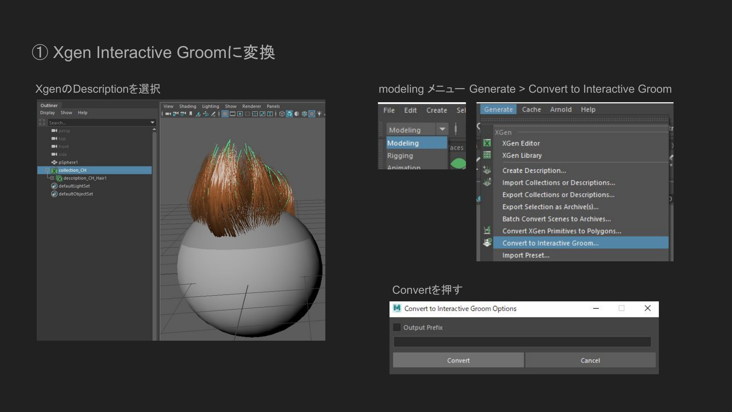The width and height of the screenshot is (732, 412).
Task: Open the Outliner Show menu
Action: [x=66, y=113]
